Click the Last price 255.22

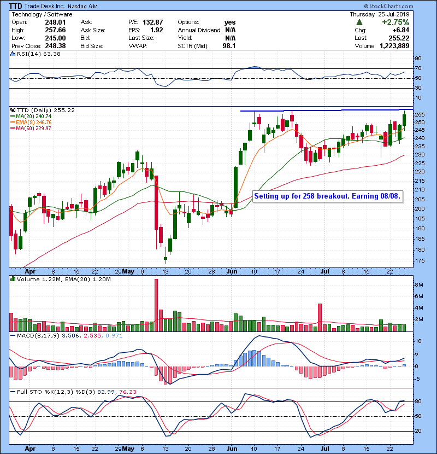pos(399,38)
